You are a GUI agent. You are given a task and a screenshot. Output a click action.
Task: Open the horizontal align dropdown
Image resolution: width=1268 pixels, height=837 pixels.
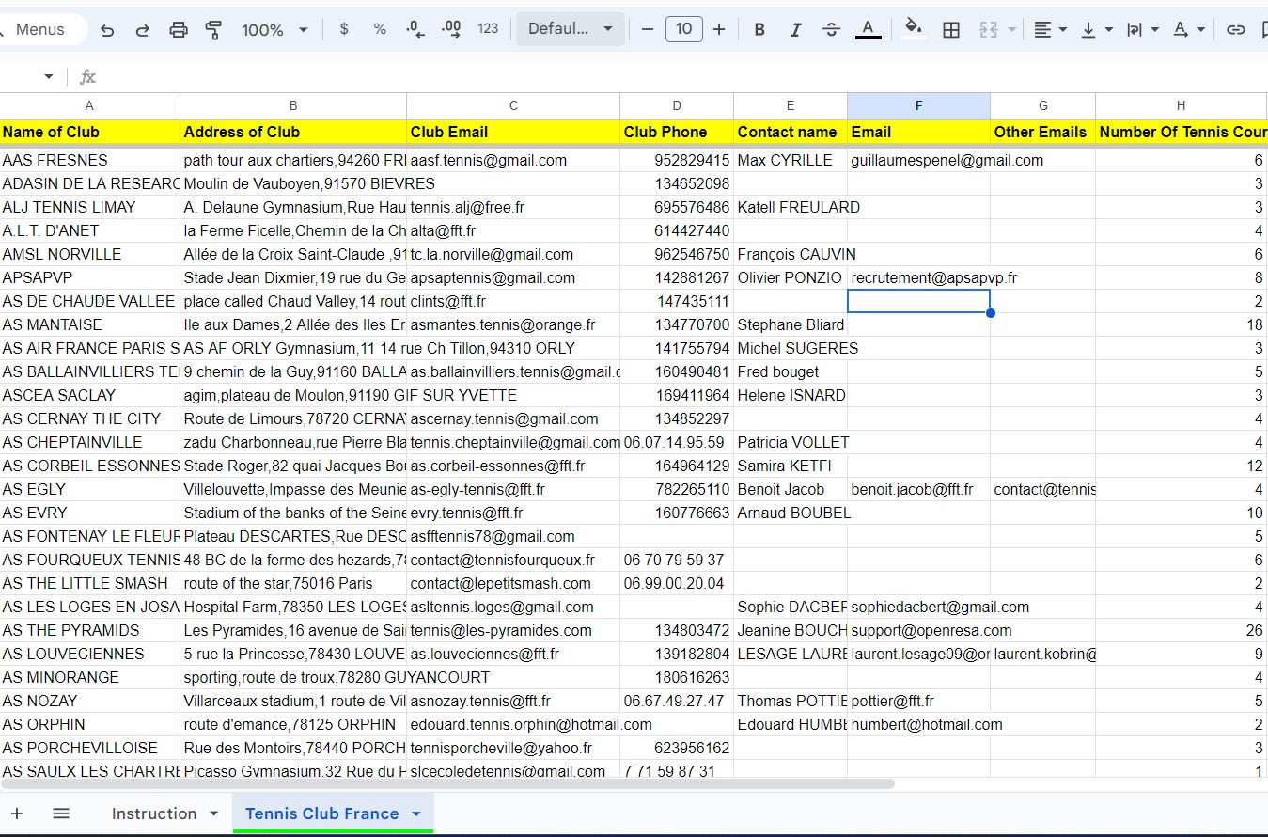(1050, 30)
